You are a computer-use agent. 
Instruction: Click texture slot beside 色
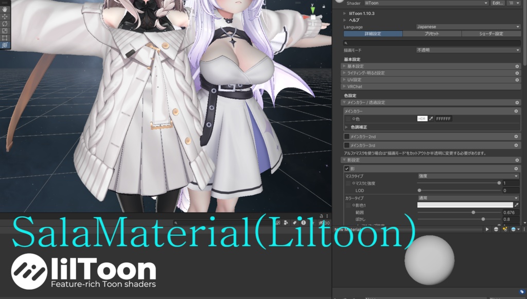pyautogui.click(x=348, y=119)
